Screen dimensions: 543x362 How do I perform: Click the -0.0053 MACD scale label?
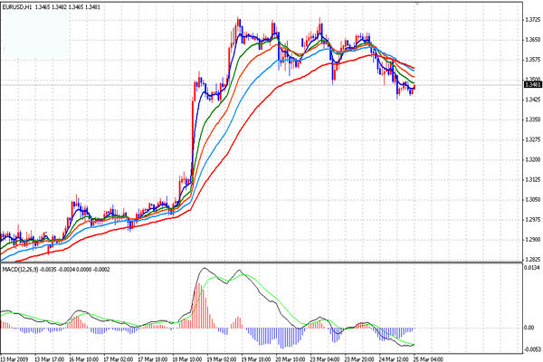point(533,349)
